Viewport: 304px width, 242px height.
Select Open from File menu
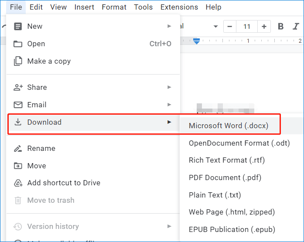click(93, 44)
